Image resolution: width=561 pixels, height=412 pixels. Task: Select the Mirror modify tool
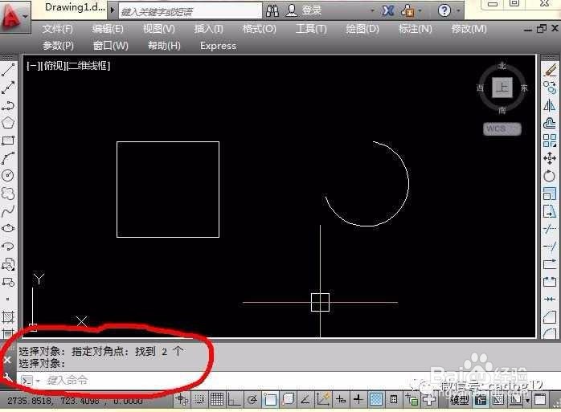[x=550, y=105]
